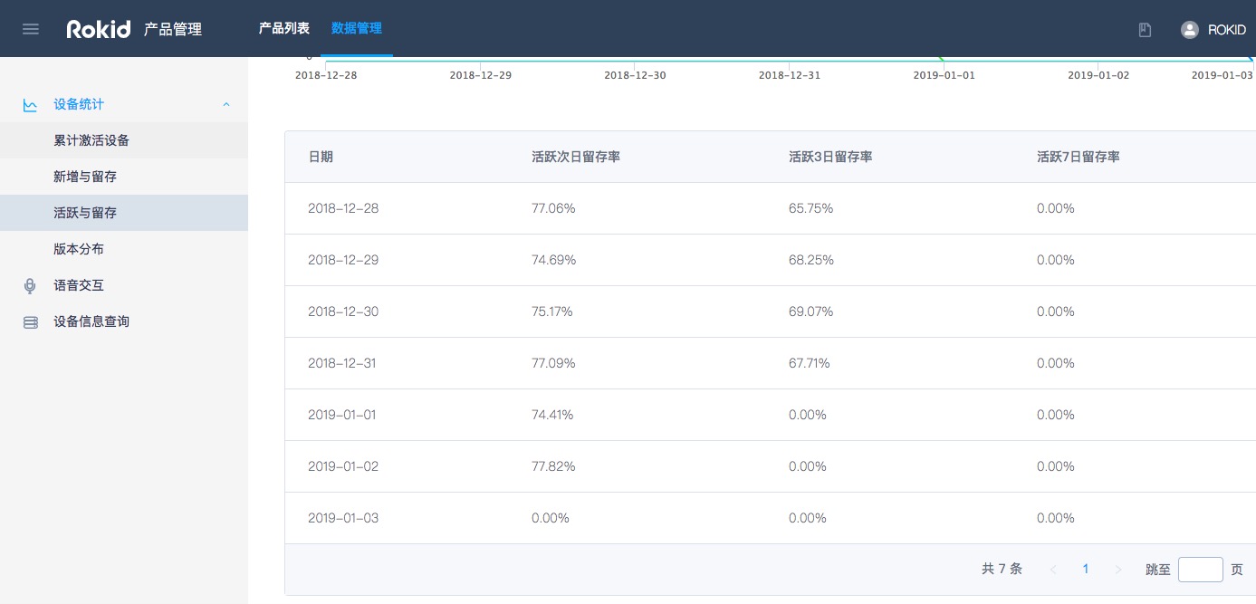Collapse the 设备统计 section chevron
This screenshot has height=604, width=1256.
click(226, 105)
